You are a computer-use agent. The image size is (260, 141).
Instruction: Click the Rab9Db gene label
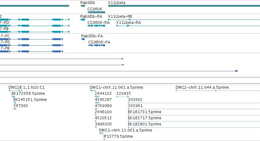(88, 3)
